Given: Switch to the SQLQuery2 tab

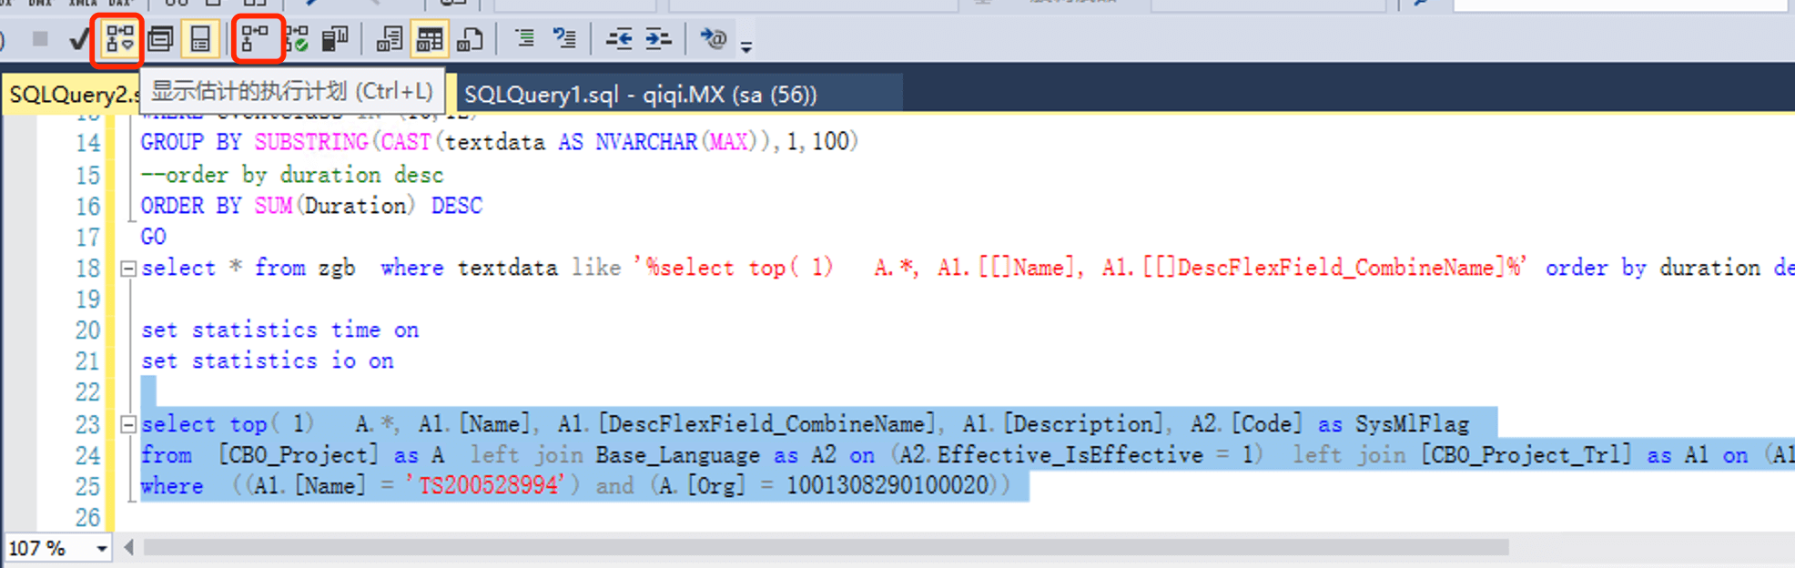Looking at the screenshot, I should (73, 94).
